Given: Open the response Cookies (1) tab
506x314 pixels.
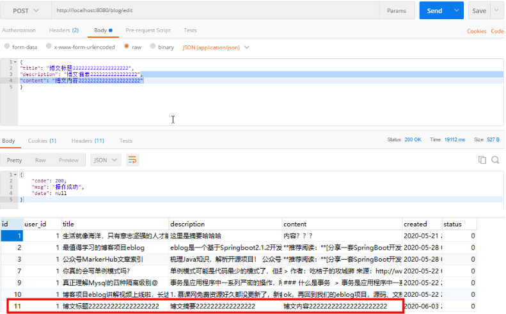Looking at the screenshot, I should tap(42, 141).
